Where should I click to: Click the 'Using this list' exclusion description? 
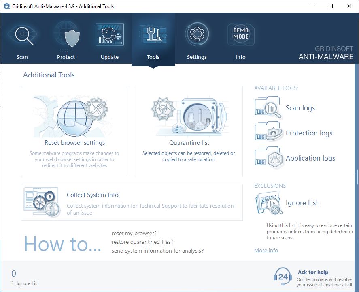[310, 232]
